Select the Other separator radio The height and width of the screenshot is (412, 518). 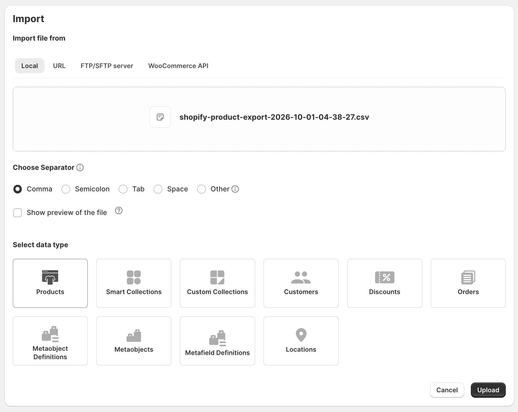click(201, 189)
